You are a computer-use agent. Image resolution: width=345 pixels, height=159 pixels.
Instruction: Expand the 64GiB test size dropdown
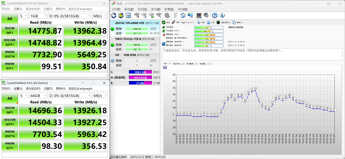click(38, 96)
